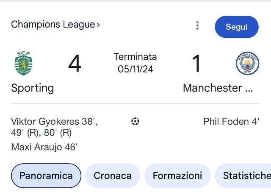Click scorer Maxi Araujo 46'
271x195 pixels.
[44, 148]
